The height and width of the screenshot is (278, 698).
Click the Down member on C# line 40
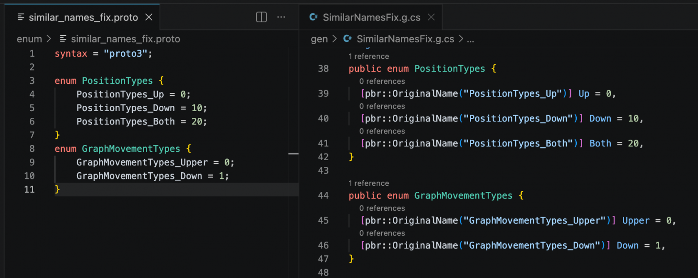click(600, 119)
